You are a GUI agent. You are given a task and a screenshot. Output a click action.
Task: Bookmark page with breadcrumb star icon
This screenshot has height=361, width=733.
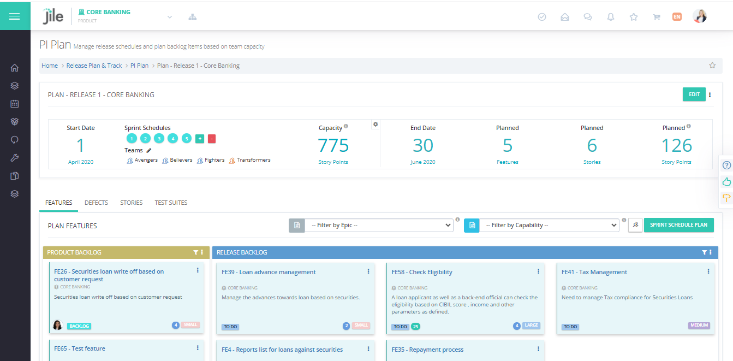[x=712, y=66]
